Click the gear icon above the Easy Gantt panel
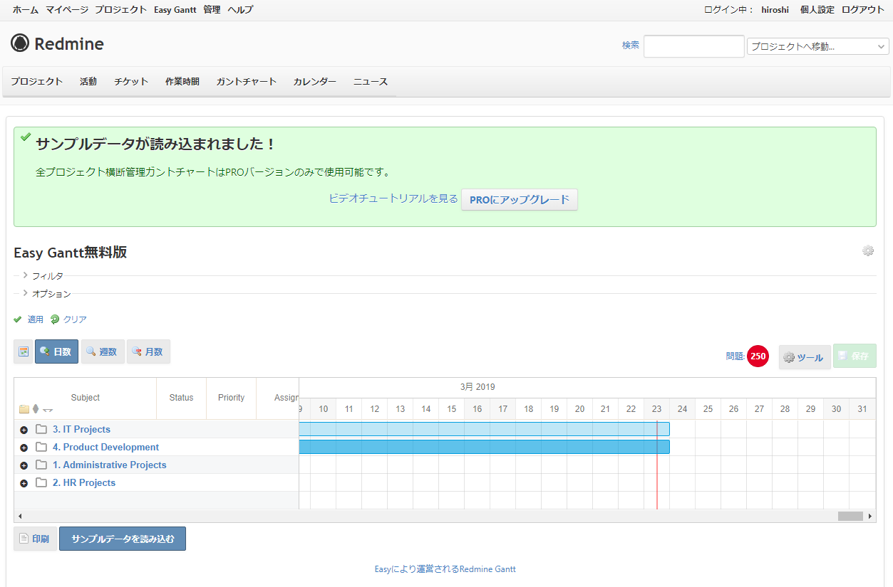This screenshot has height=587, width=893. (x=867, y=250)
